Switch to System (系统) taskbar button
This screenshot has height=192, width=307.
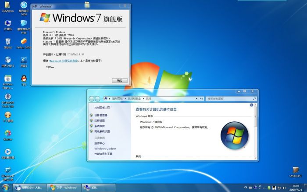pos(99,188)
